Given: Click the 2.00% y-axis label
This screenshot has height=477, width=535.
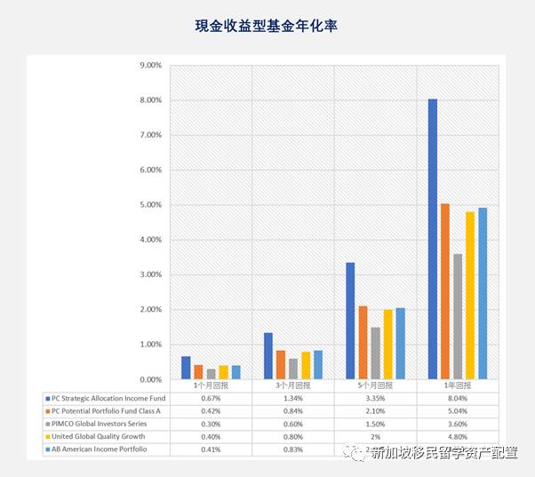Looking at the screenshot, I should 150,310.
